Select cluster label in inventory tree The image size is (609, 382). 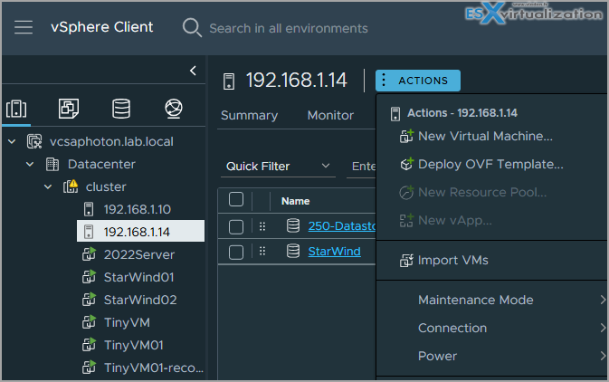[x=106, y=186]
